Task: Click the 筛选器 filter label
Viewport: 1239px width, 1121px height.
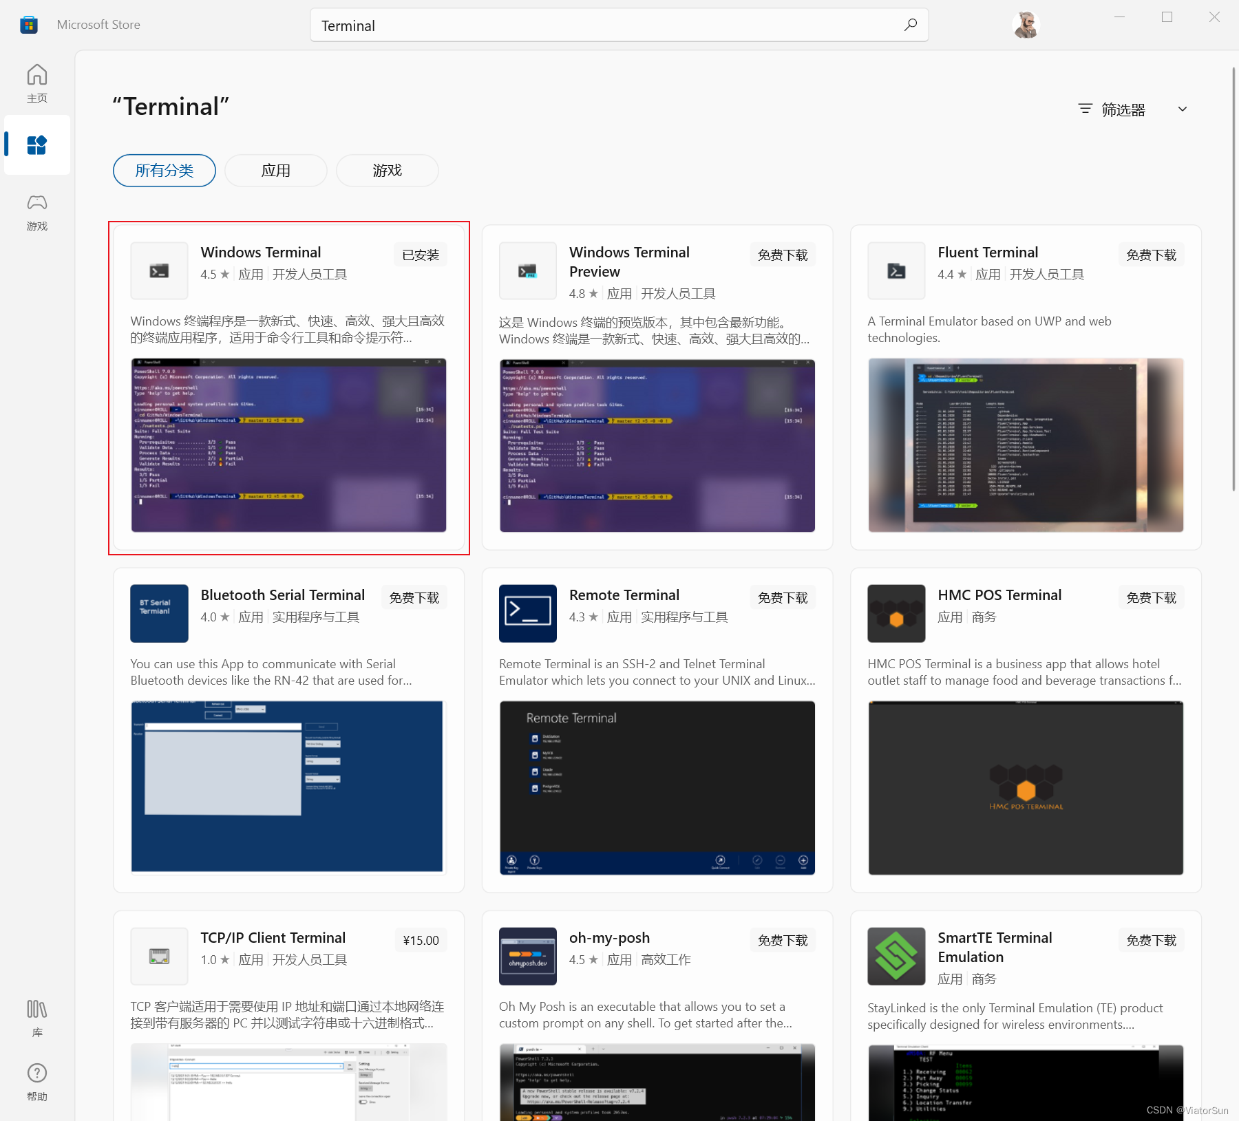Action: point(1123,109)
